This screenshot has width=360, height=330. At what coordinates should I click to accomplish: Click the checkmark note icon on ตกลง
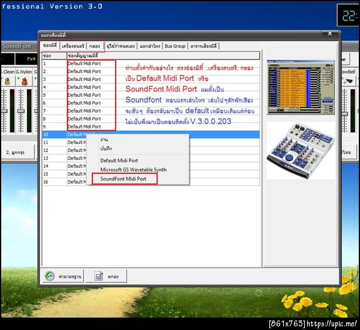[99, 276]
